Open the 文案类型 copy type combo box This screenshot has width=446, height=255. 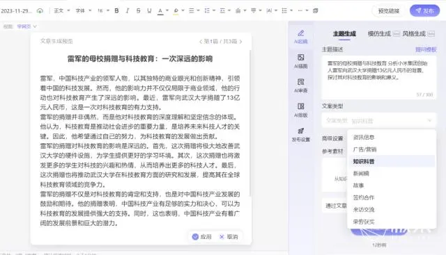(x=379, y=120)
